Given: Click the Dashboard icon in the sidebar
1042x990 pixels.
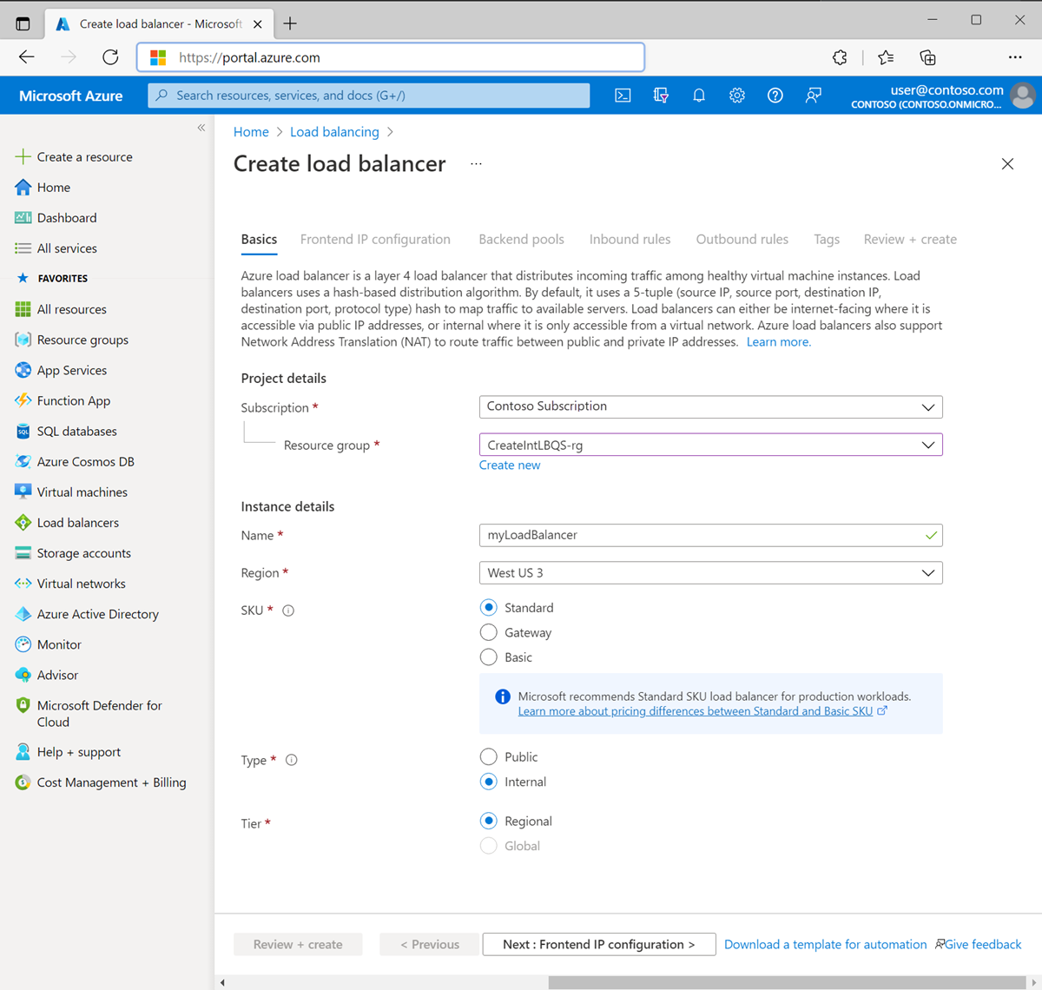Looking at the screenshot, I should 23,218.
